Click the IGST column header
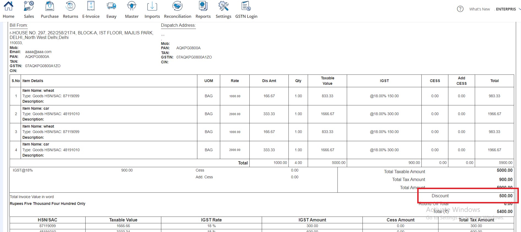 (384, 81)
